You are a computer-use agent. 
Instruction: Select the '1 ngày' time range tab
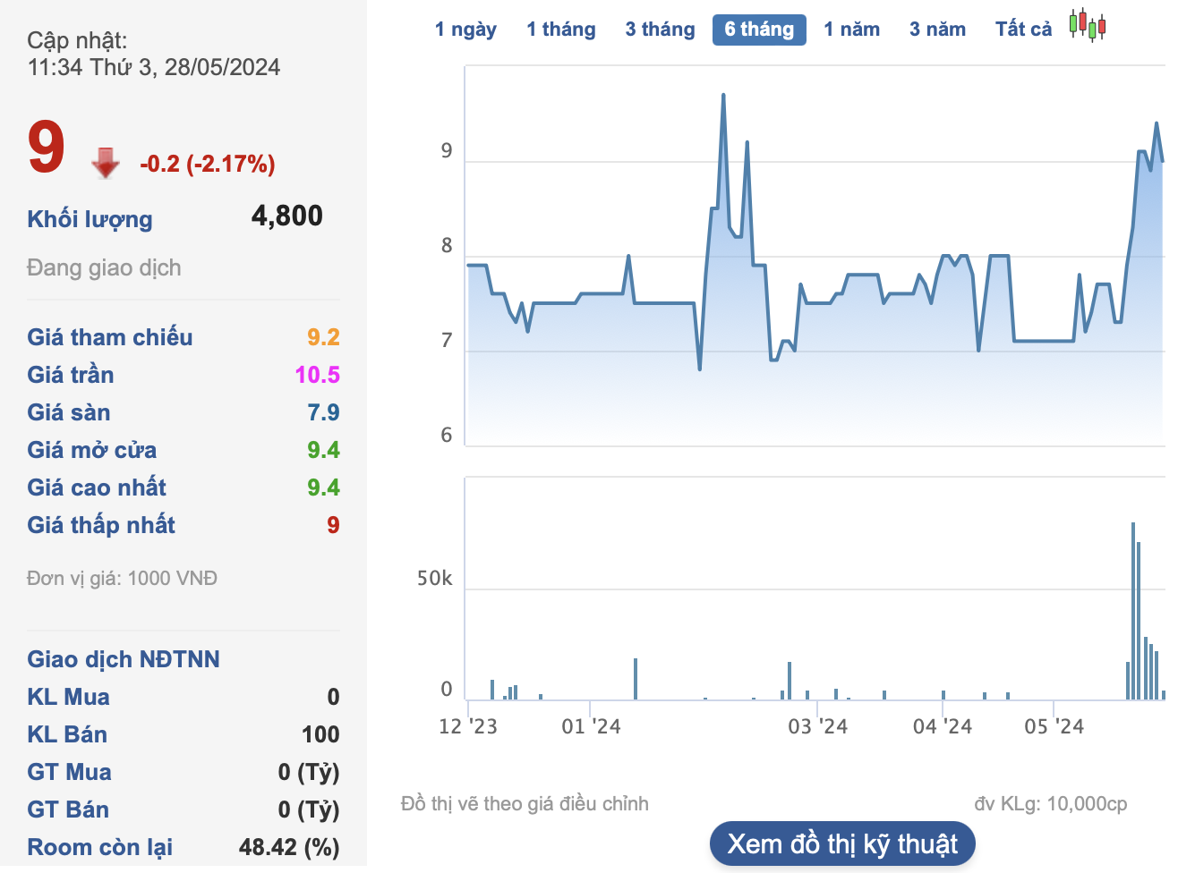[x=465, y=30]
